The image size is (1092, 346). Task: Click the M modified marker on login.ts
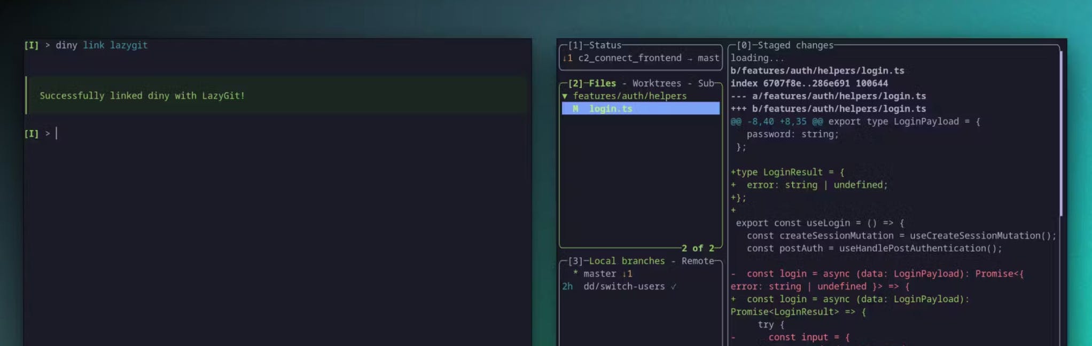pyautogui.click(x=575, y=109)
